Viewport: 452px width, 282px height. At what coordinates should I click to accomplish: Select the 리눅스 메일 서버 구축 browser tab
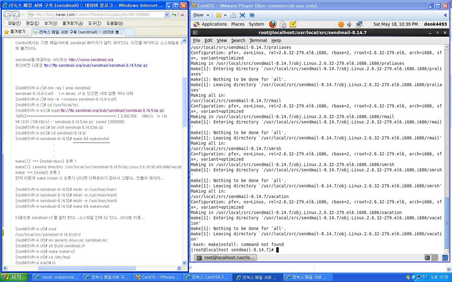coord(78,32)
